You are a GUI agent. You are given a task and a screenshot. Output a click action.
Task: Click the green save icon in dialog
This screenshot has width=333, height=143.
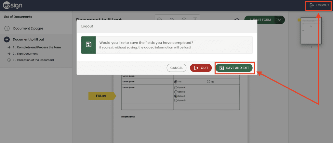88,45
